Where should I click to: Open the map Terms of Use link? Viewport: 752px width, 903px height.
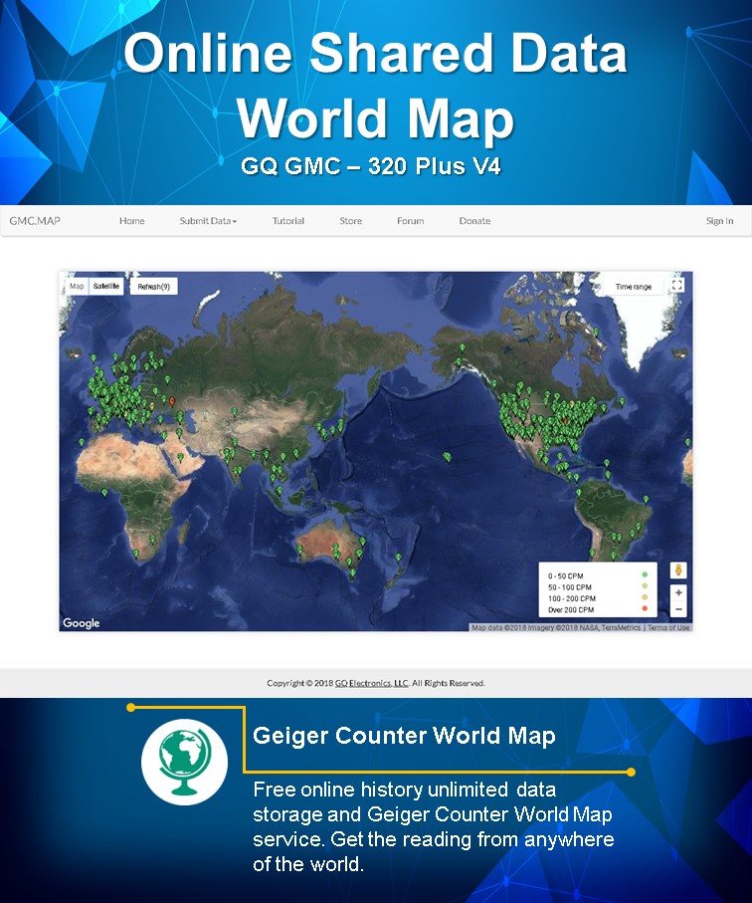point(668,628)
